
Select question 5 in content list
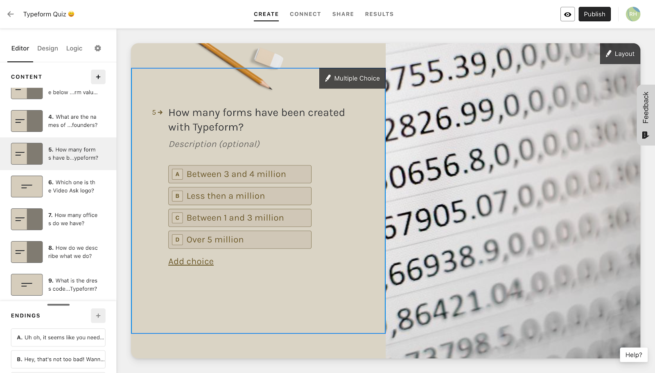[58, 154]
